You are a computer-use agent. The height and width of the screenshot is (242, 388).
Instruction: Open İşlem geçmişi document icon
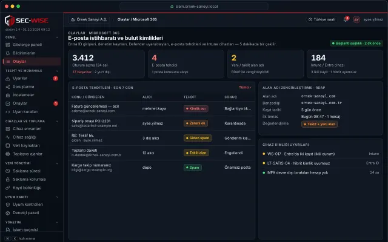click(x=8, y=230)
